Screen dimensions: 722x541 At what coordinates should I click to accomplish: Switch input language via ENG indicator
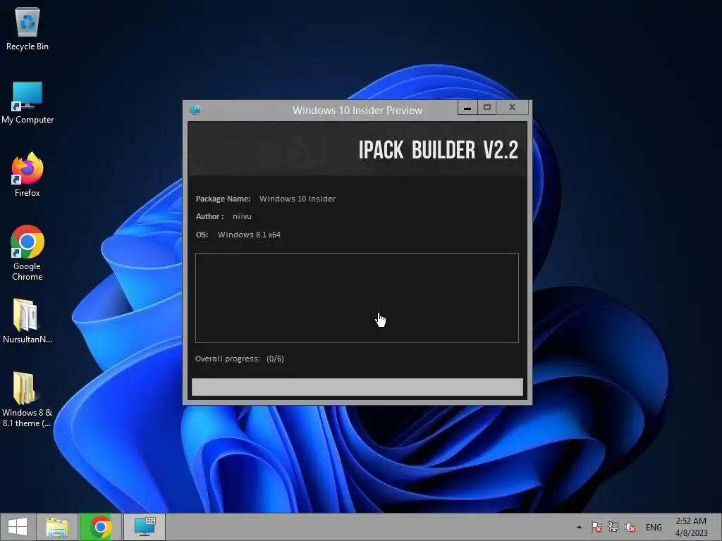pos(654,527)
